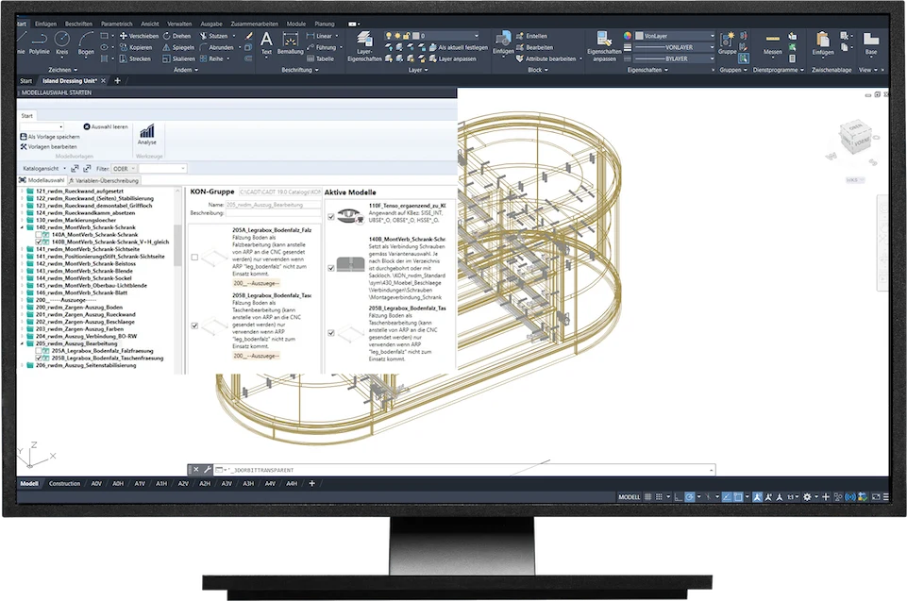The height and width of the screenshot is (601, 907).
Task: Click the Messen measure tool
Action: pyautogui.click(x=772, y=43)
